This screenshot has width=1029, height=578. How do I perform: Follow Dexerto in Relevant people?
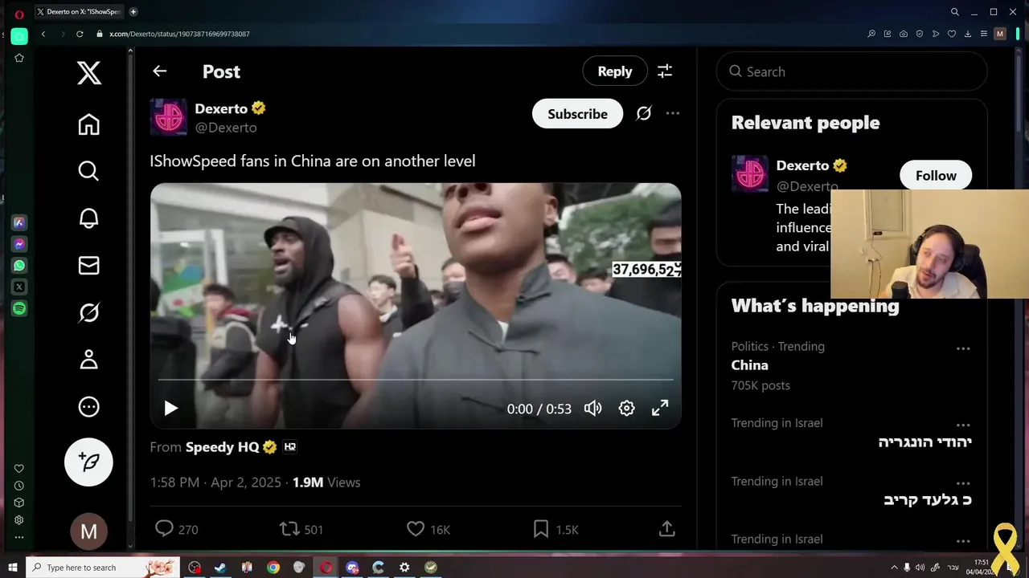(x=936, y=176)
